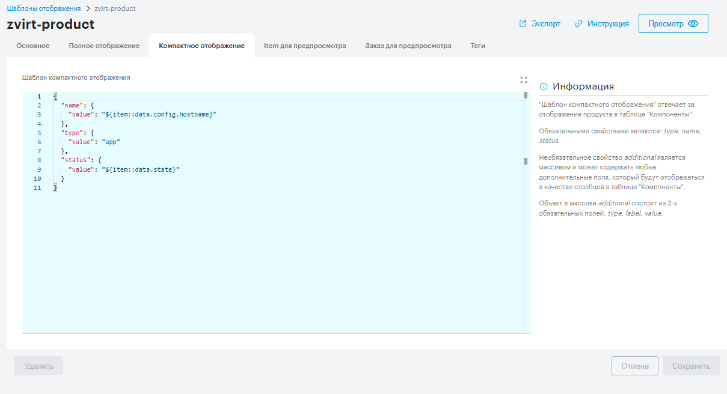The image size is (727, 394).
Task: Click the Отмена button
Action: pos(635,366)
